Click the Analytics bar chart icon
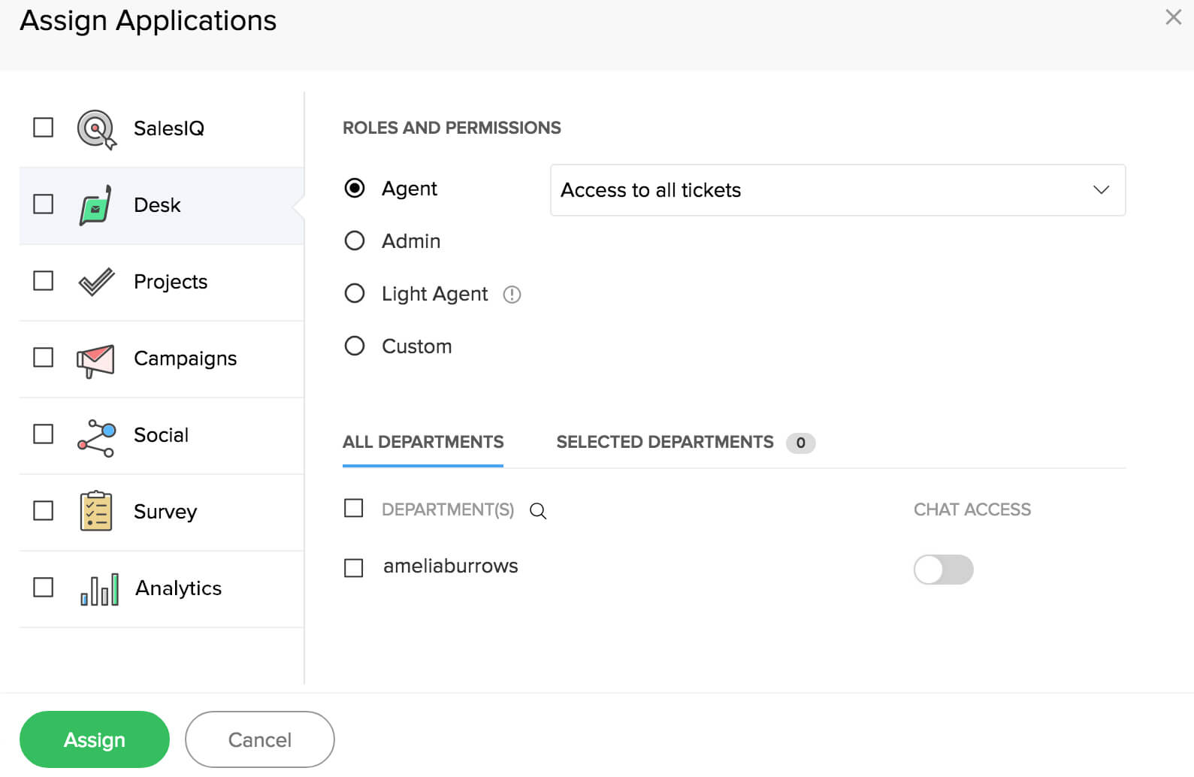 [99, 589]
